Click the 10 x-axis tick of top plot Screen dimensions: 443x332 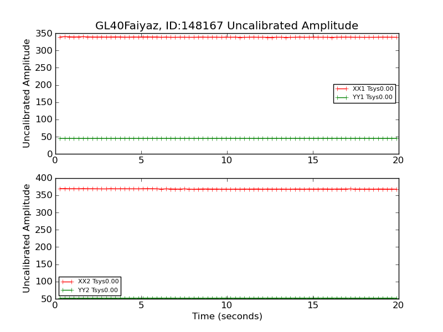pos(226,160)
